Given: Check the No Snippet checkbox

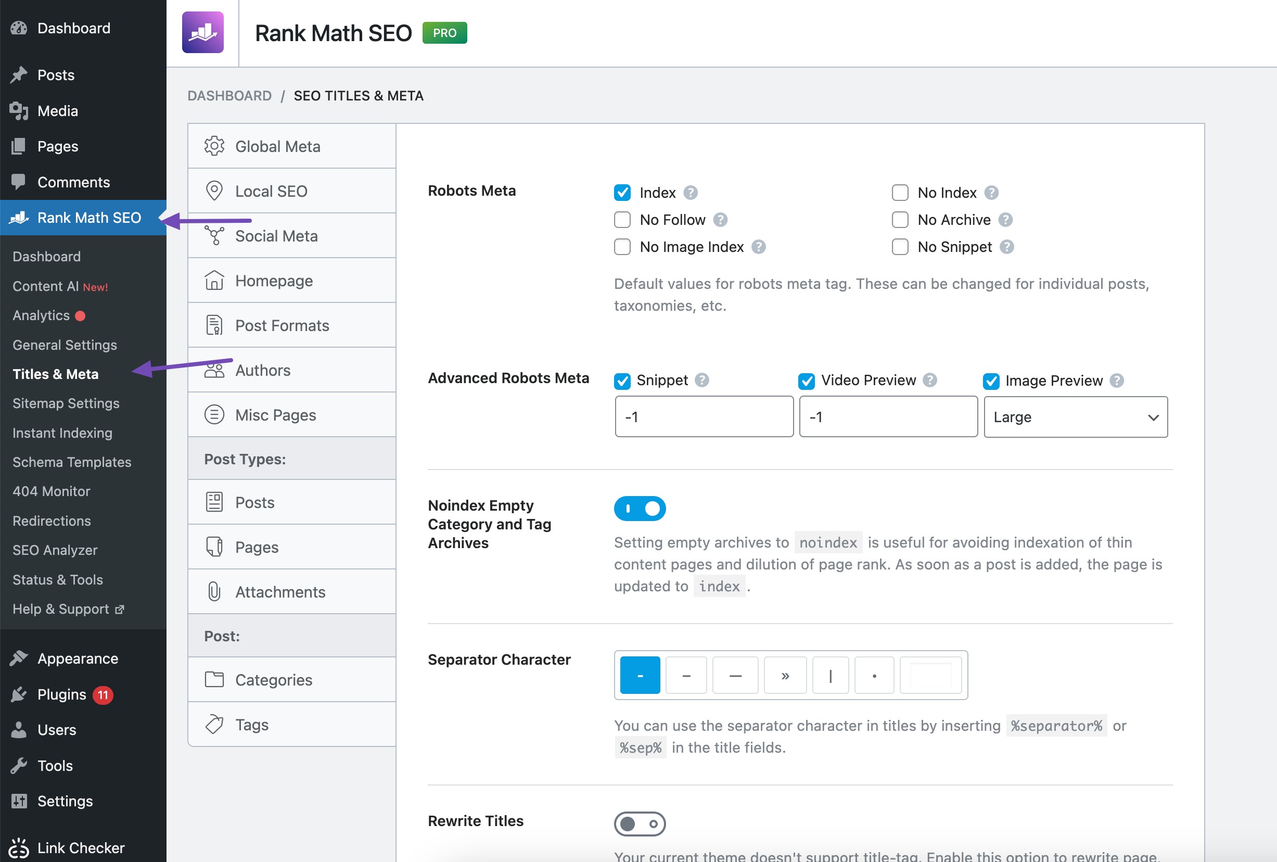Looking at the screenshot, I should point(900,247).
